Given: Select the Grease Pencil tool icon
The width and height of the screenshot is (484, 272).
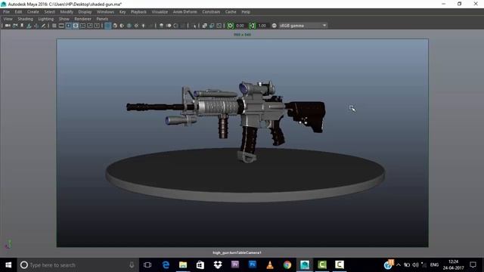Looking at the screenshot, I should (x=44, y=26).
